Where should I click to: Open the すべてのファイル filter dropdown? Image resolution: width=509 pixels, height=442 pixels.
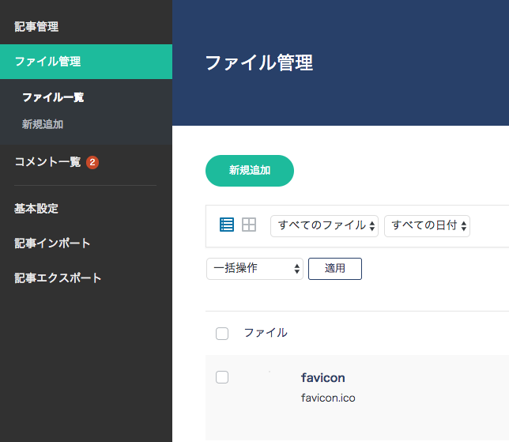(324, 225)
